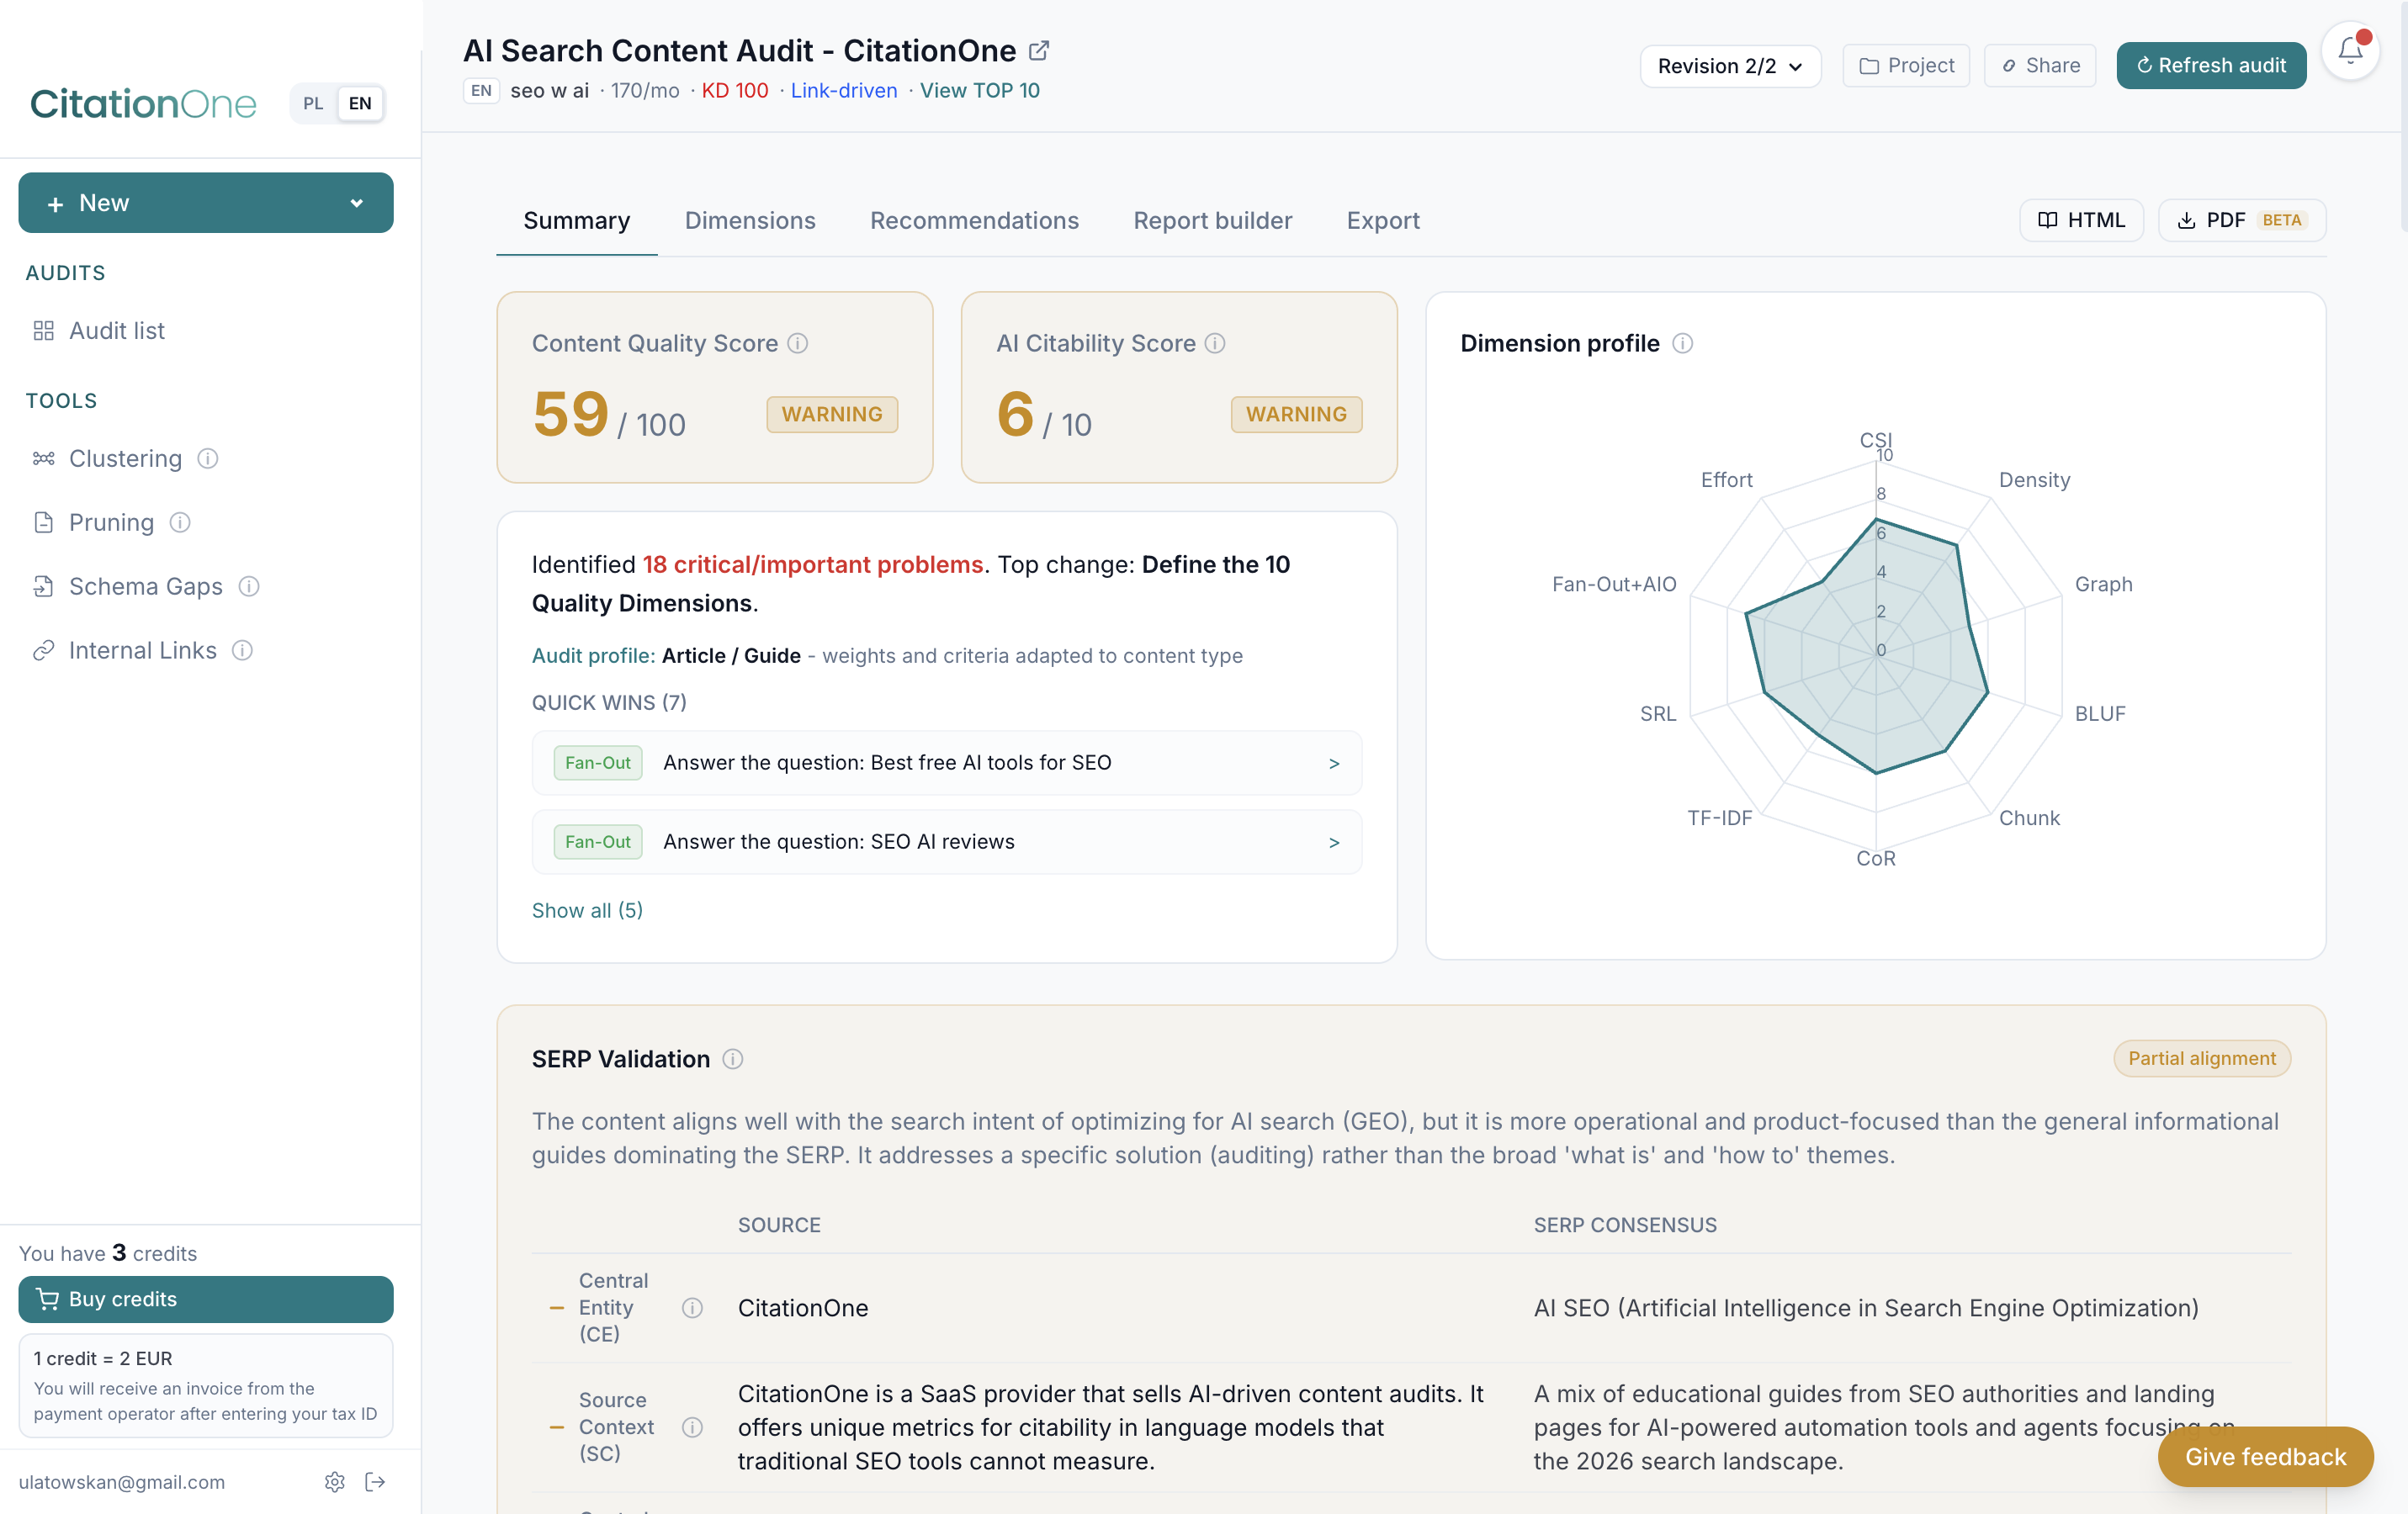Expand SEO AI reviews quick win
Screen dimensions: 2408x1514
(946, 841)
